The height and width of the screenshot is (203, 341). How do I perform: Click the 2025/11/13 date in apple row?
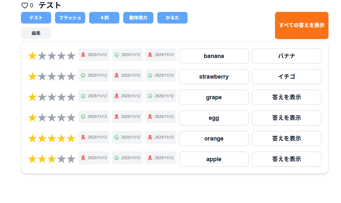coord(97,158)
